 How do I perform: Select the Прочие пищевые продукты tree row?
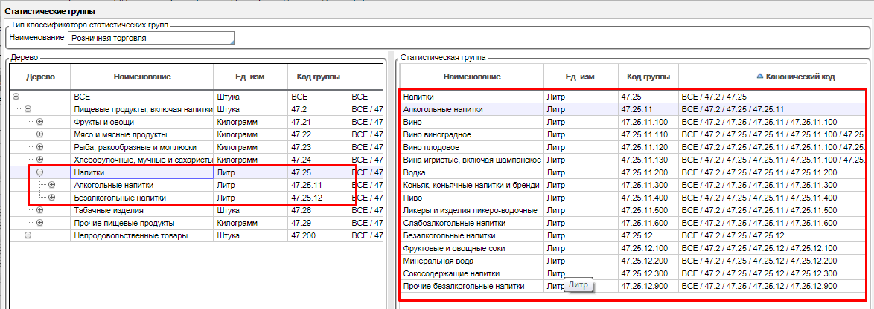click(141, 223)
